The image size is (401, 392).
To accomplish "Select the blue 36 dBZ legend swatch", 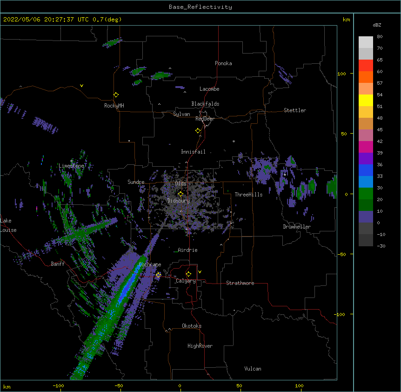I will click(x=366, y=170).
